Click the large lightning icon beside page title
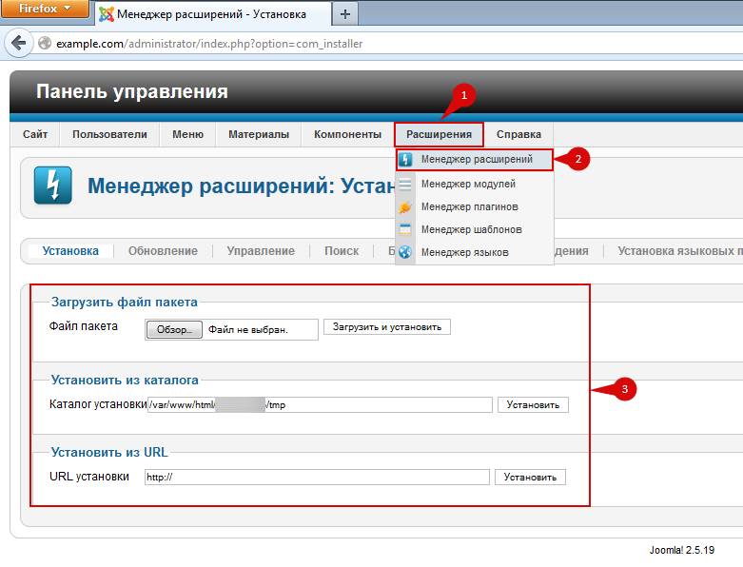 tap(52, 186)
